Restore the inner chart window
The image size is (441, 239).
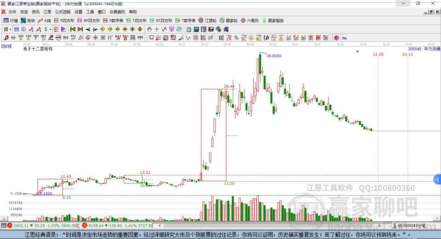(x=431, y=12)
